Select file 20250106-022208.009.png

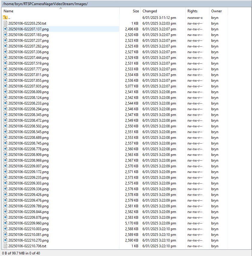(28, 92)
